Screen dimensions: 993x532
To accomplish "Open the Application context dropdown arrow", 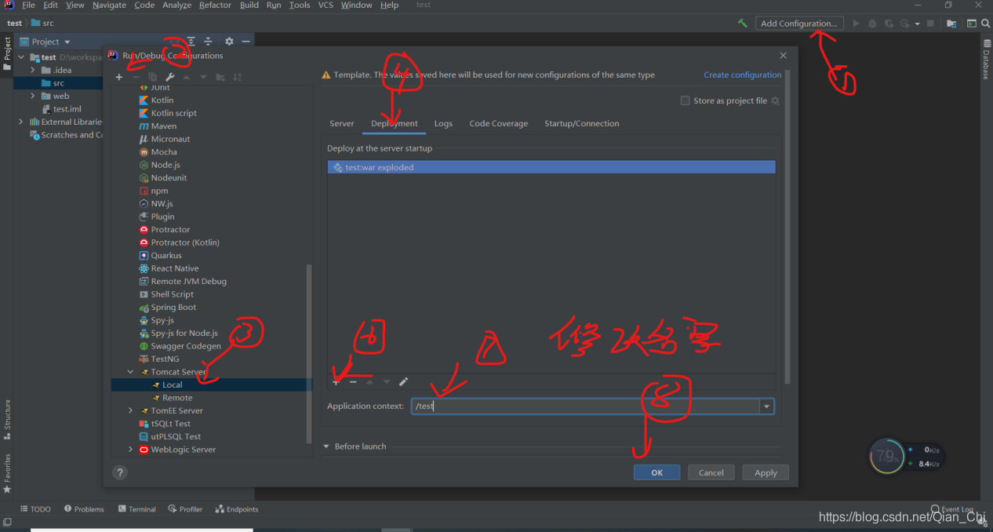I will 766,406.
